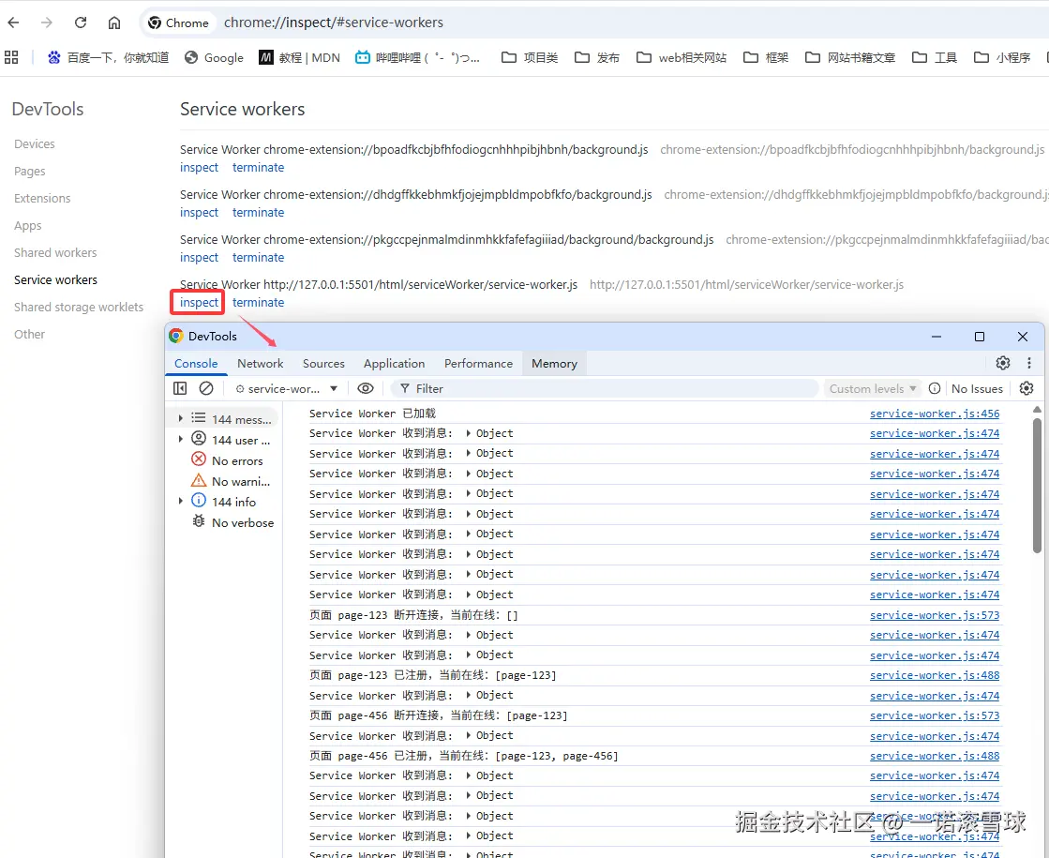Viewport: 1049px width, 858px height.
Task: Go back with the browser back arrow
Action: click(13, 23)
